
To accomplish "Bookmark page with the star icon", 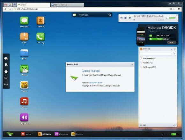I will (174, 9).
